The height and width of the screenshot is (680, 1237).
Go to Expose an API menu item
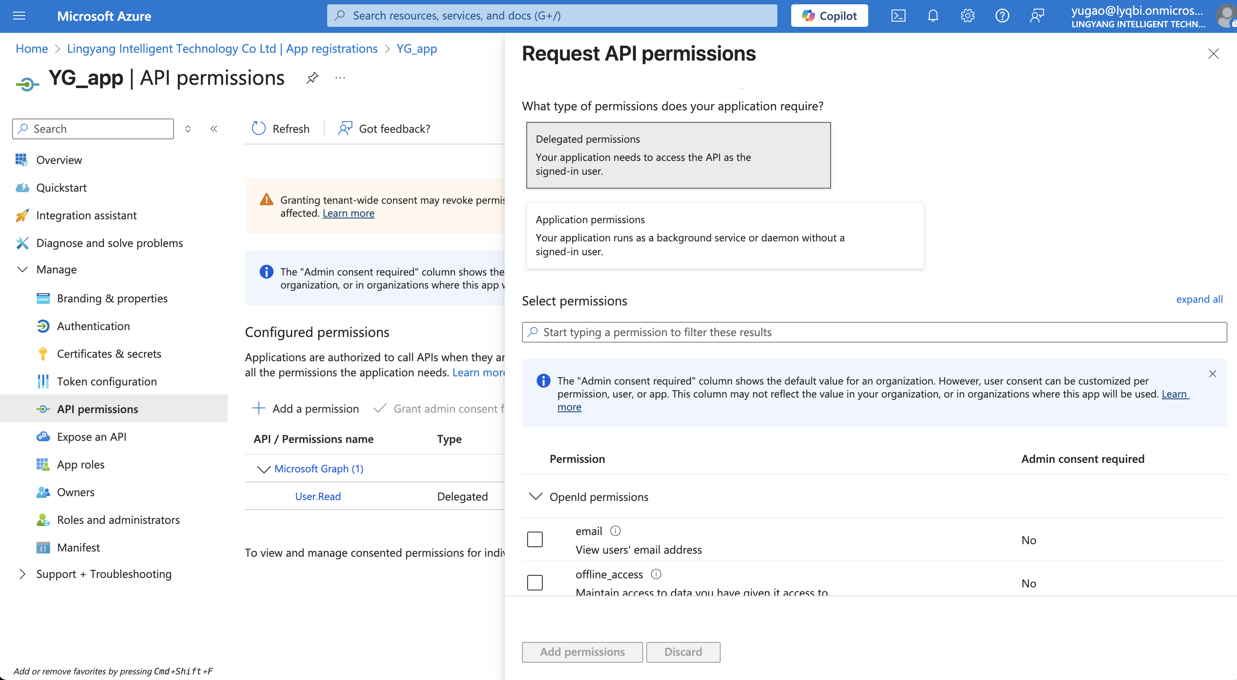click(91, 437)
